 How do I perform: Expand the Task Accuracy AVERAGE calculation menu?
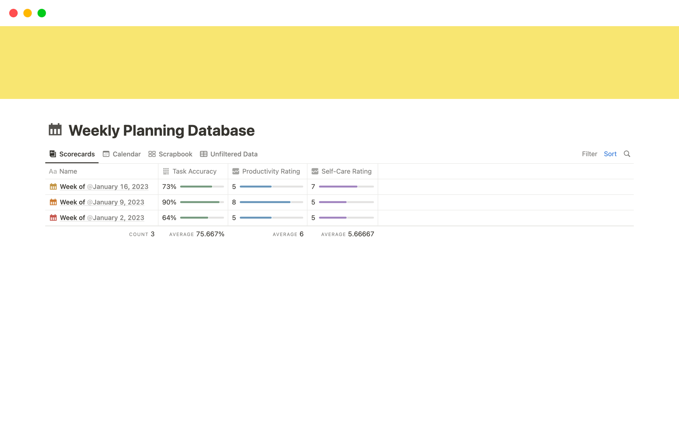click(x=197, y=234)
